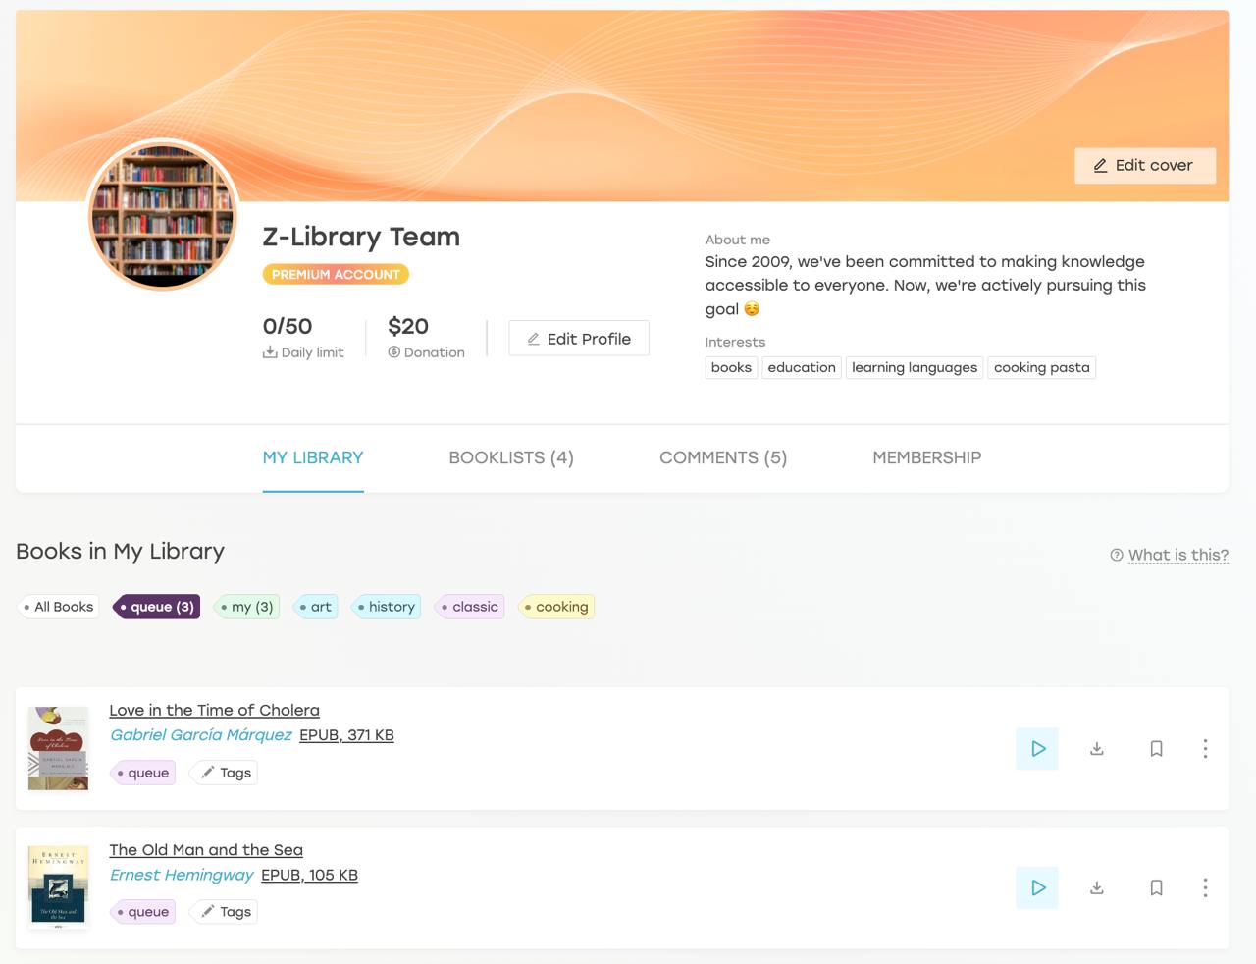Click the EPUB, 371 KB file link
The height and width of the screenshot is (964, 1256).
pos(346,735)
